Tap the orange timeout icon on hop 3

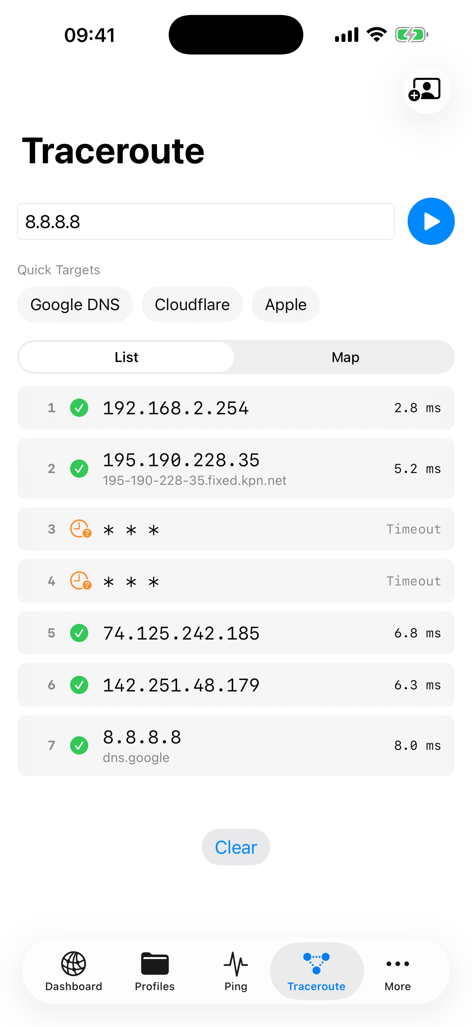pyautogui.click(x=80, y=529)
